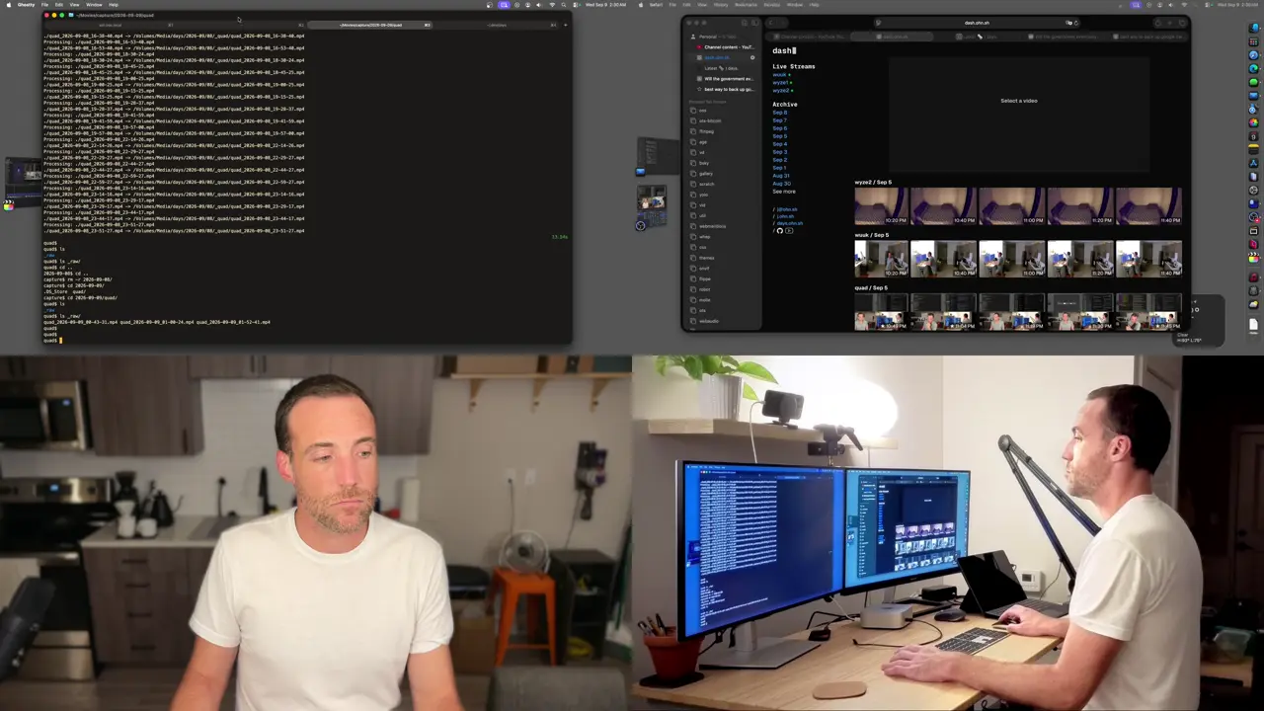Expand the archive list with See more
The width and height of the screenshot is (1264, 711).
tap(784, 192)
